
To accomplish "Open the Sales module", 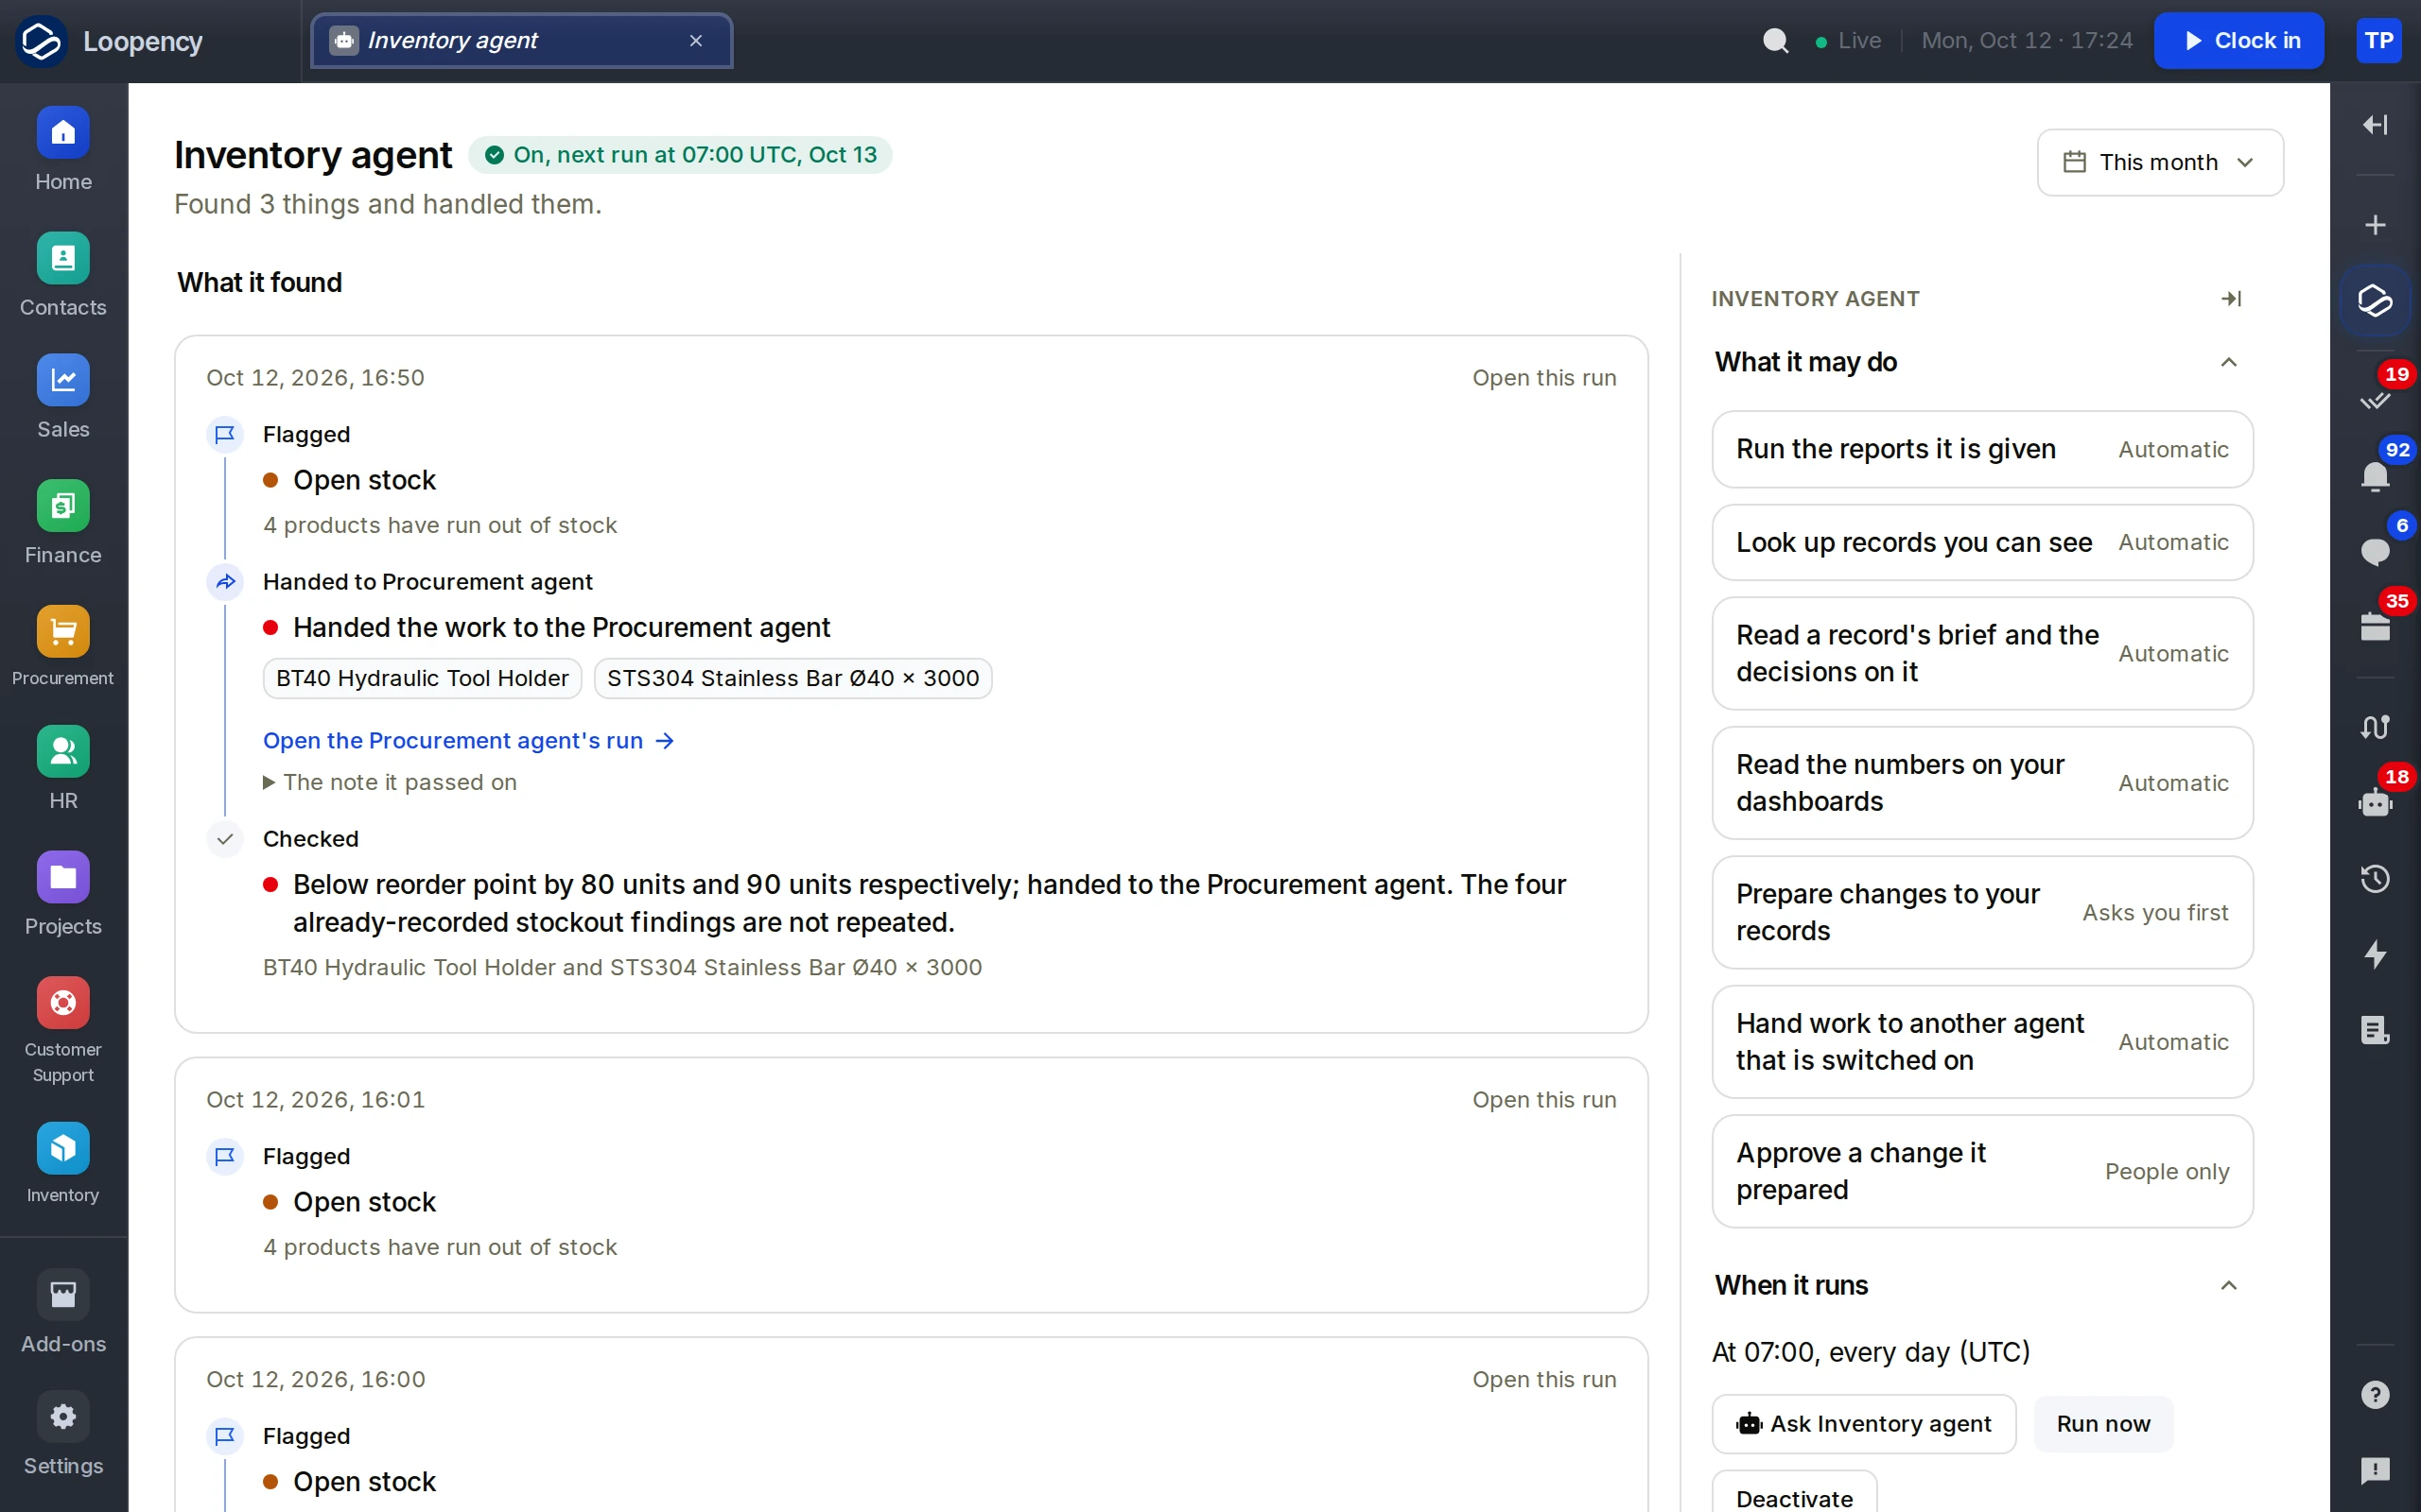I will (x=63, y=398).
